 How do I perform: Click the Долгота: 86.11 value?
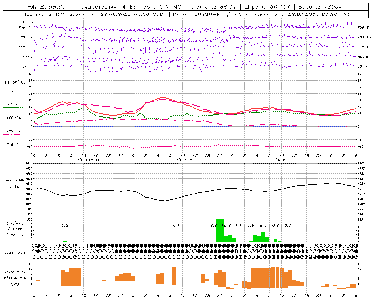pyautogui.click(x=214, y=7)
